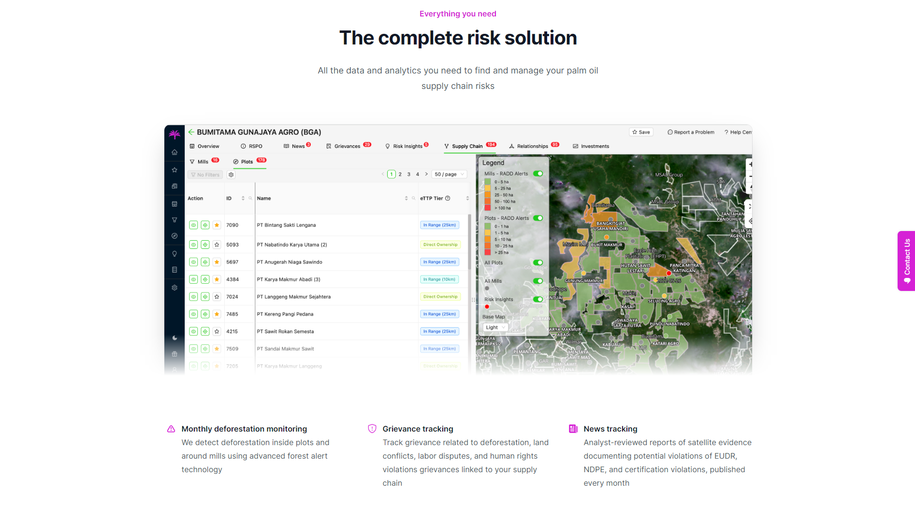
Task: Search the Name column with its magnifier icon
Action: pyautogui.click(x=414, y=198)
